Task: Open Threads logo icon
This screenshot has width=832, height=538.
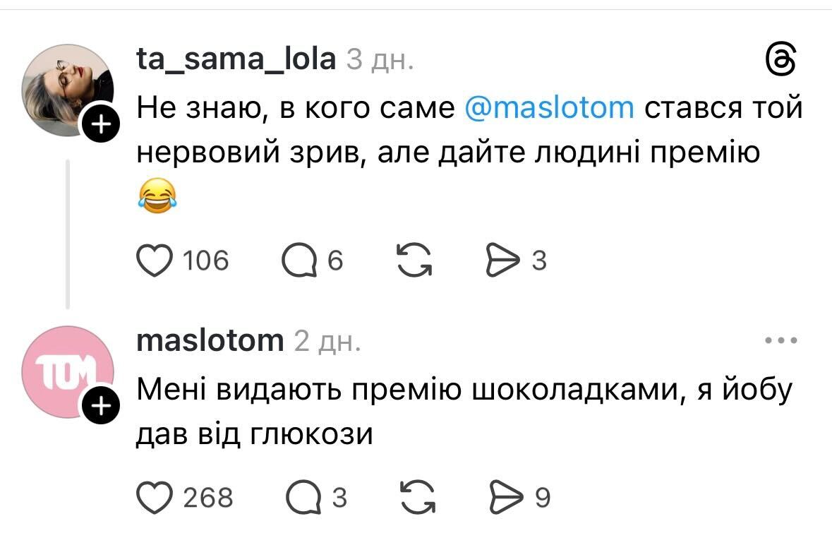Action: [x=781, y=61]
